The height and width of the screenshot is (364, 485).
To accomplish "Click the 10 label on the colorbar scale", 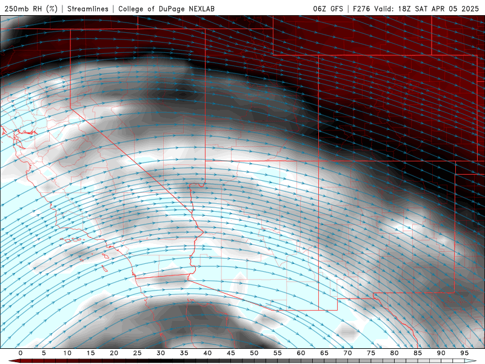I will coord(67,353).
